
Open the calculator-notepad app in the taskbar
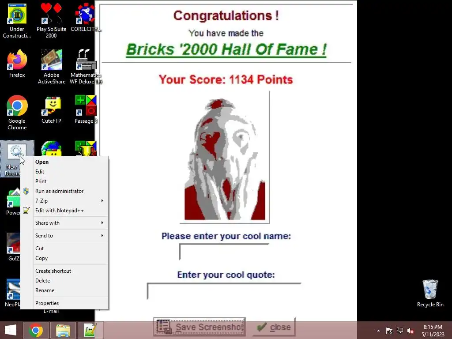(x=90, y=330)
